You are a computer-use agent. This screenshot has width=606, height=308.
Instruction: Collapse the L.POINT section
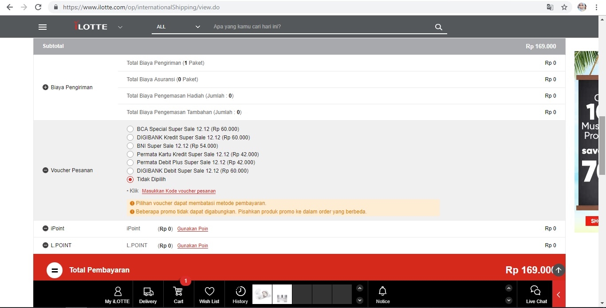coord(45,245)
